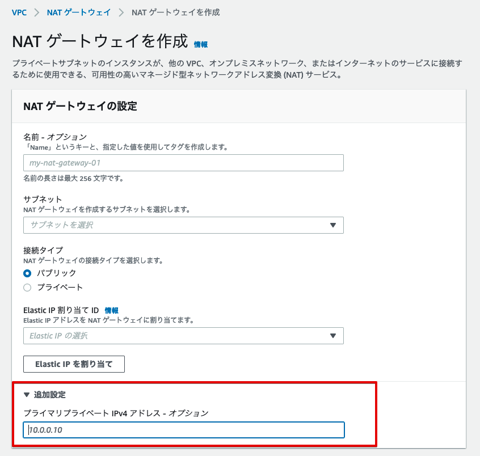This screenshot has height=456, width=480.
Task: Click the Elastic IP dropdown arrow icon
Action: coord(333,336)
